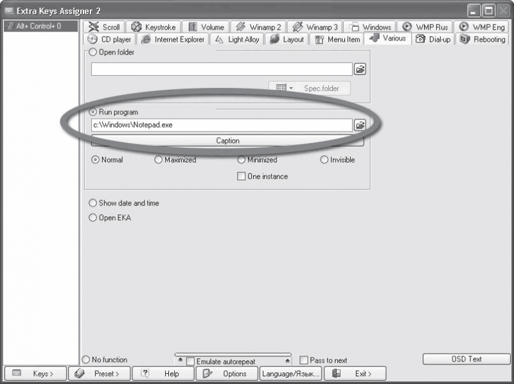Enable the One instance checkbox

(x=241, y=177)
